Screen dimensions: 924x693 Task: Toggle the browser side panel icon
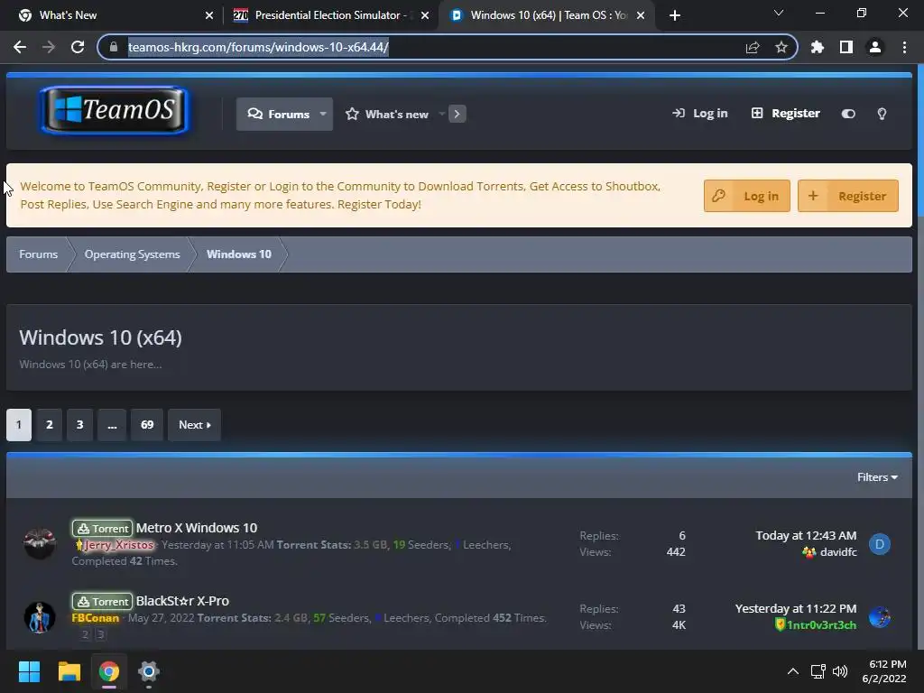[846, 47]
